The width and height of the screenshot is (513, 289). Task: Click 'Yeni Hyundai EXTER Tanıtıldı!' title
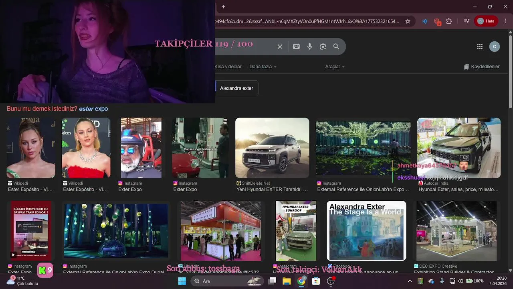(272, 189)
